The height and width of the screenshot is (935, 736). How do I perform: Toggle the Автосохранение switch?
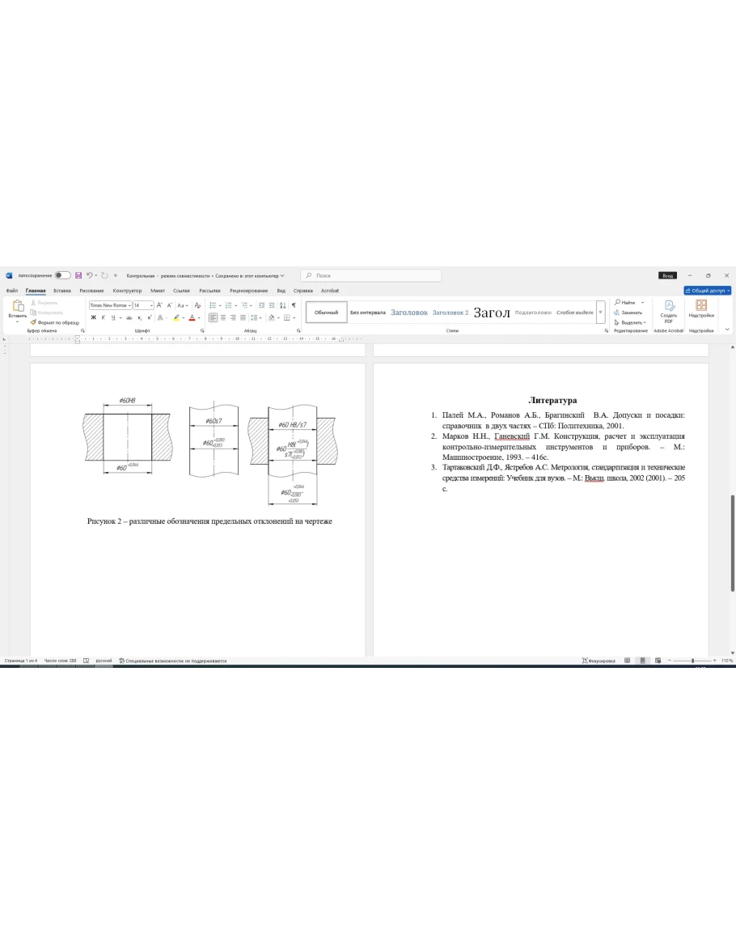[x=62, y=276]
